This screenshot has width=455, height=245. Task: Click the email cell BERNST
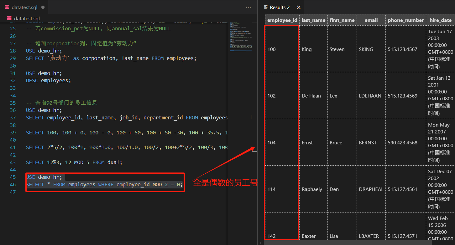371,142
